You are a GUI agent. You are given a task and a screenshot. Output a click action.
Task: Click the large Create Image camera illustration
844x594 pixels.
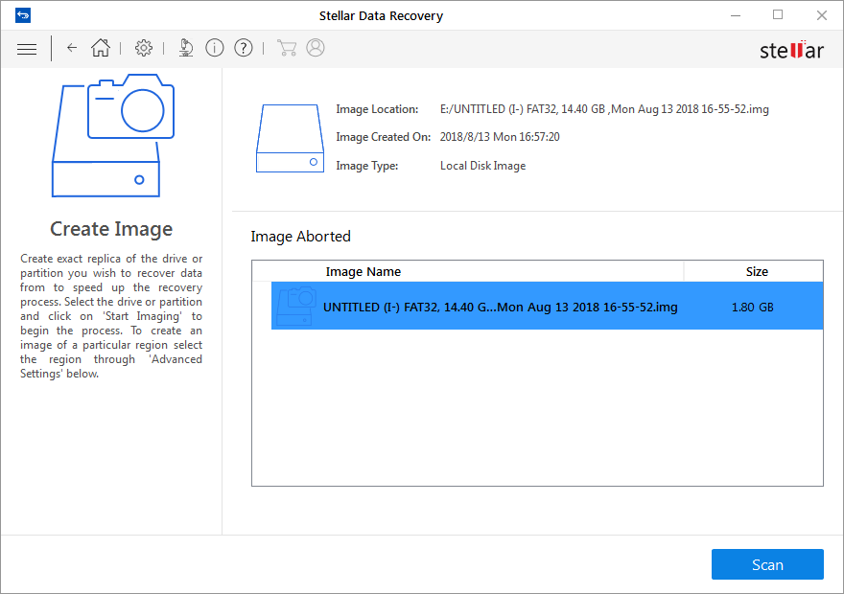tap(113, 135)
